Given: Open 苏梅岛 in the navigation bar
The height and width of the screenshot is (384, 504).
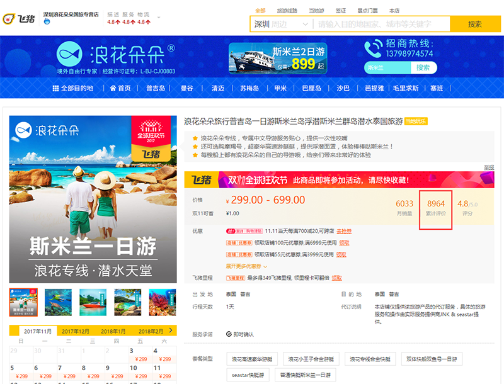Looking at the screenshot, I should point(249,88).
